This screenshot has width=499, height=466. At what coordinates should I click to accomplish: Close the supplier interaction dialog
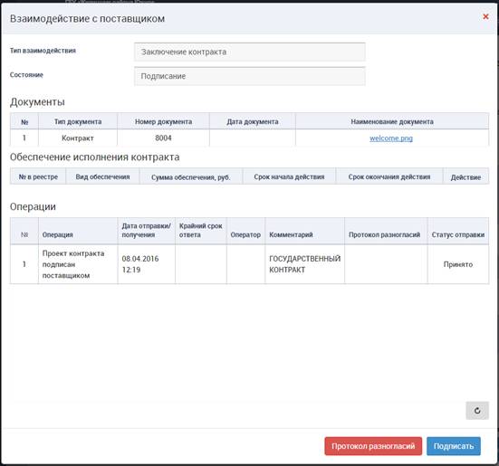click(x=485, y=16)
